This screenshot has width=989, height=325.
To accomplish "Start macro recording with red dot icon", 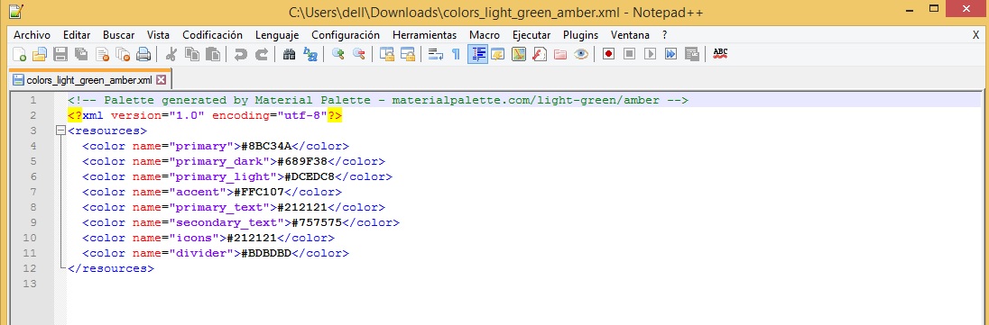I will [608, 55].
